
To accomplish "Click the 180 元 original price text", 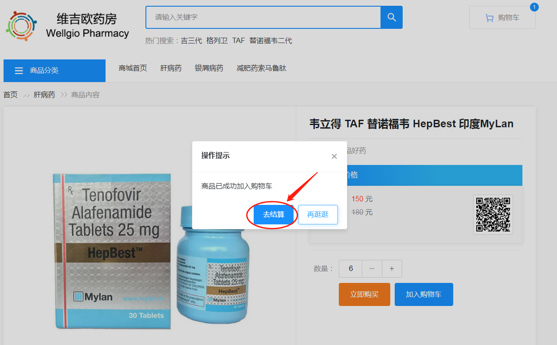I will tap(362, 212).
